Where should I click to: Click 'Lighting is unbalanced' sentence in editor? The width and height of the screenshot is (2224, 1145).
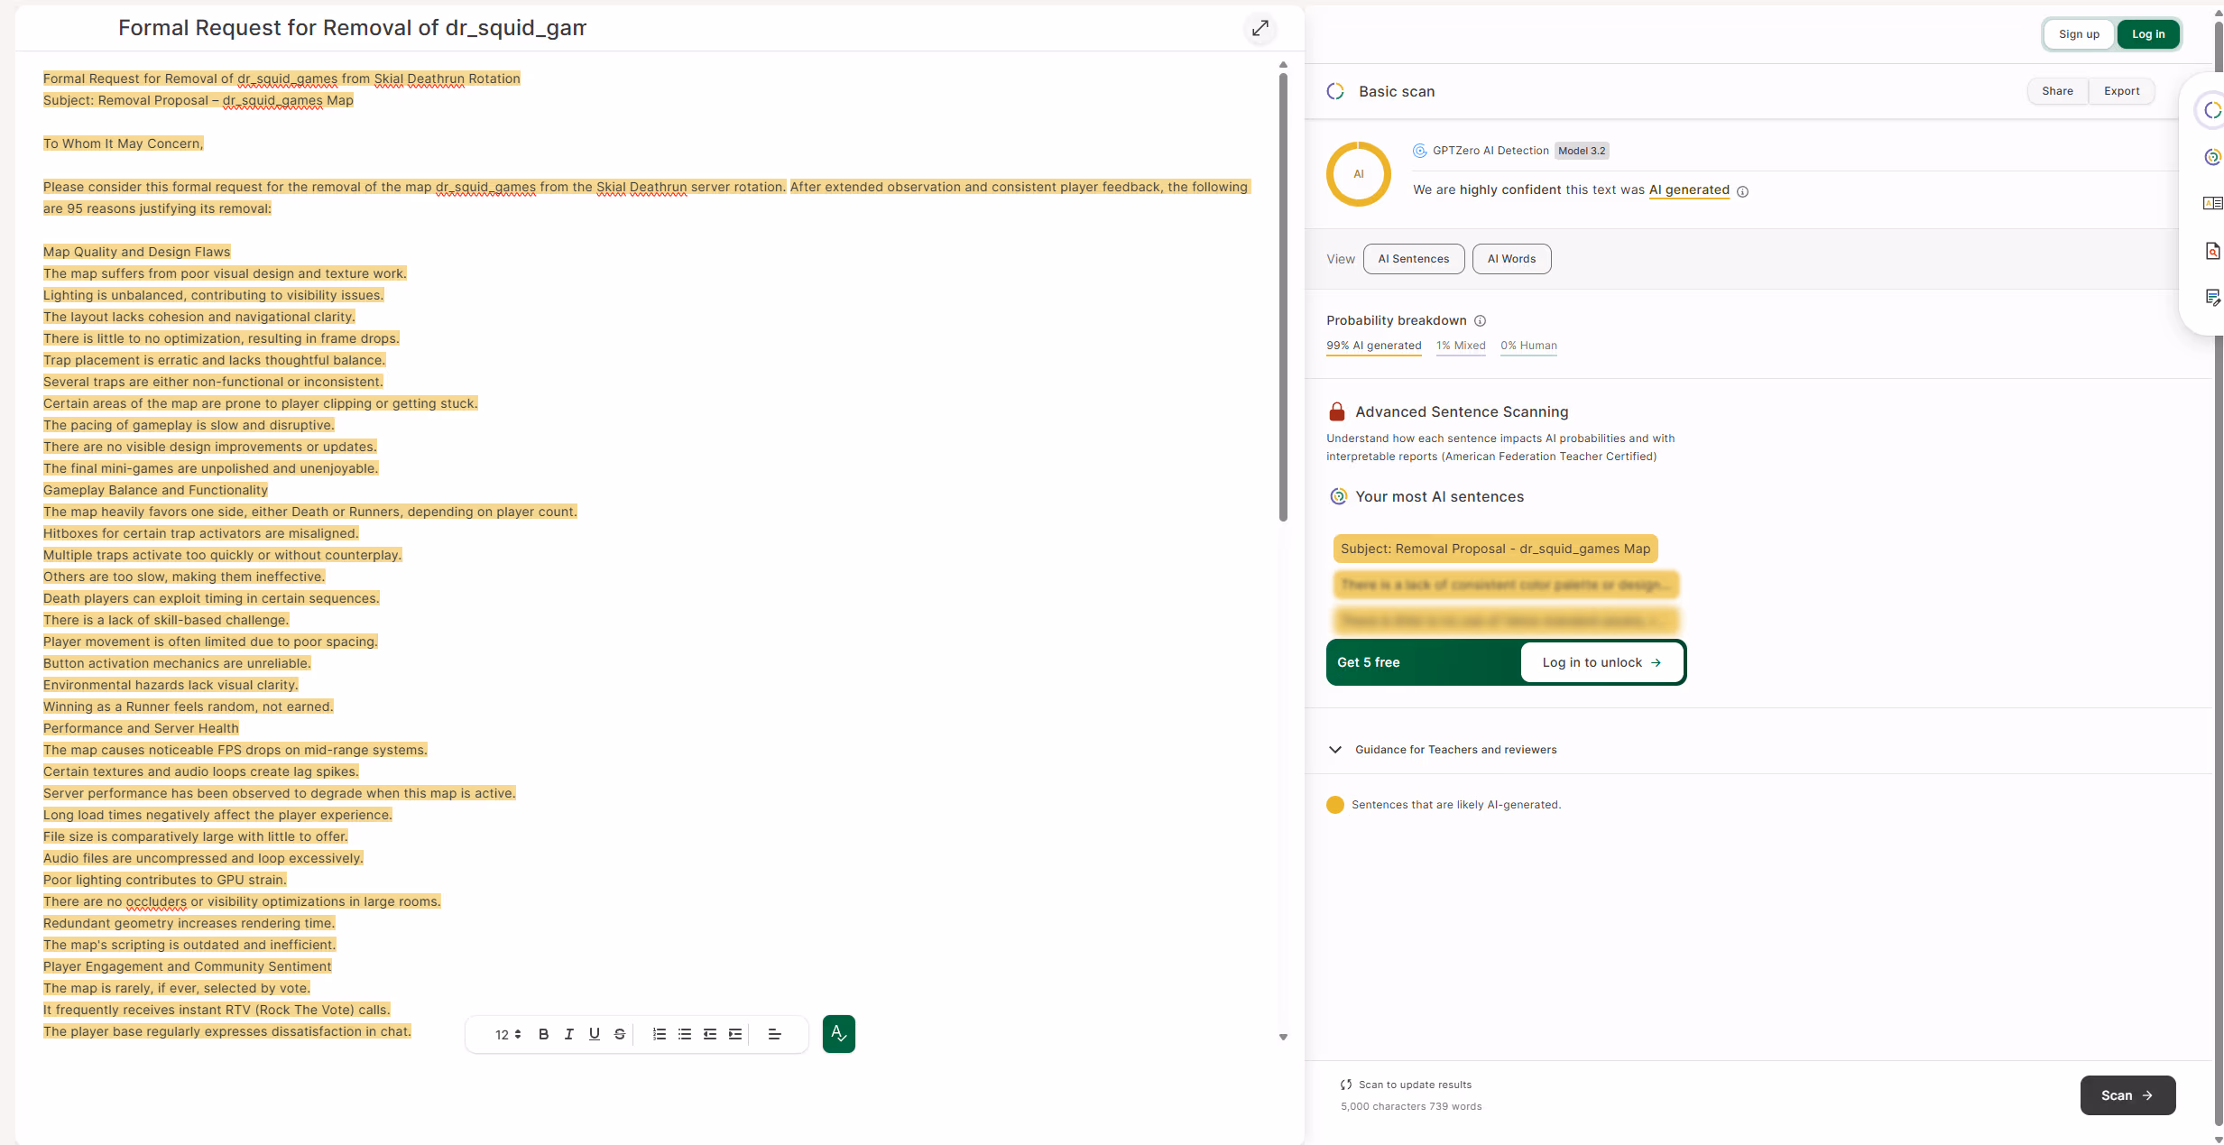coord(214,295)
